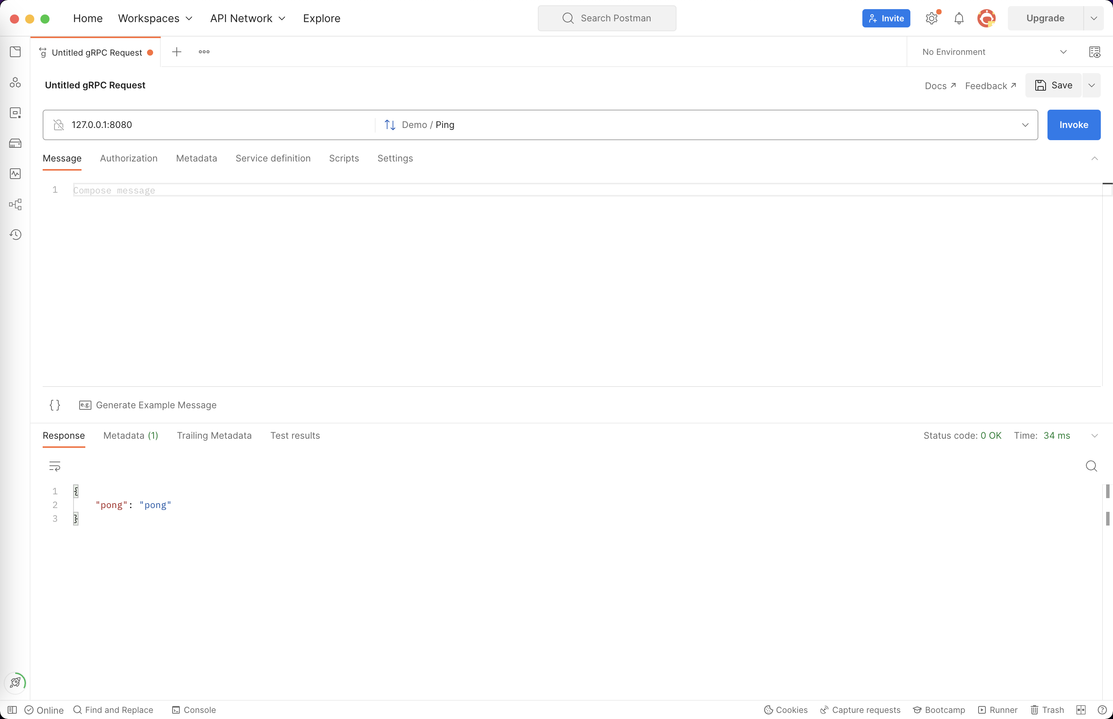Open the Trailing Metadata response tab
This screenshot has height=719, width=1113.
point(214,436)
